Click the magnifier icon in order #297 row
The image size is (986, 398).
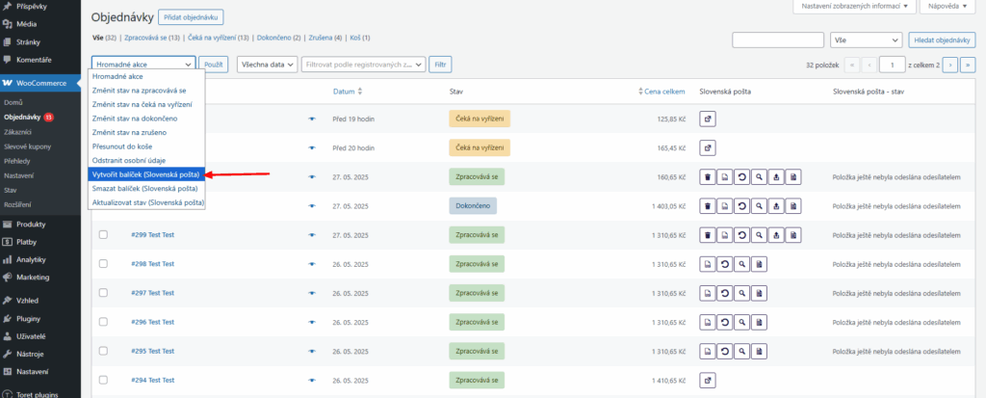tap(742, 294)
